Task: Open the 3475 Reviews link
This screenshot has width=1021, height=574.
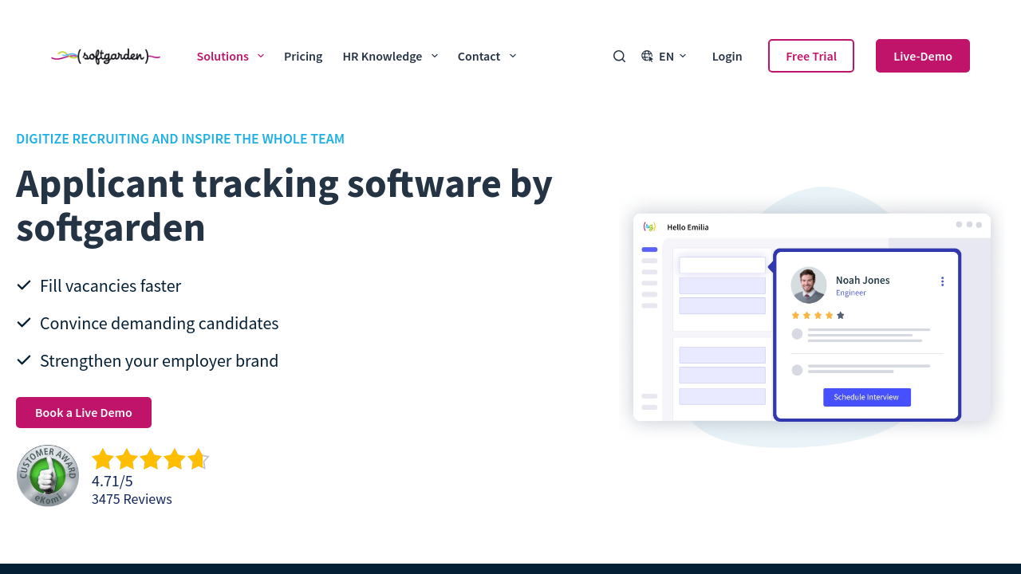Action: (x=132, y=499)
